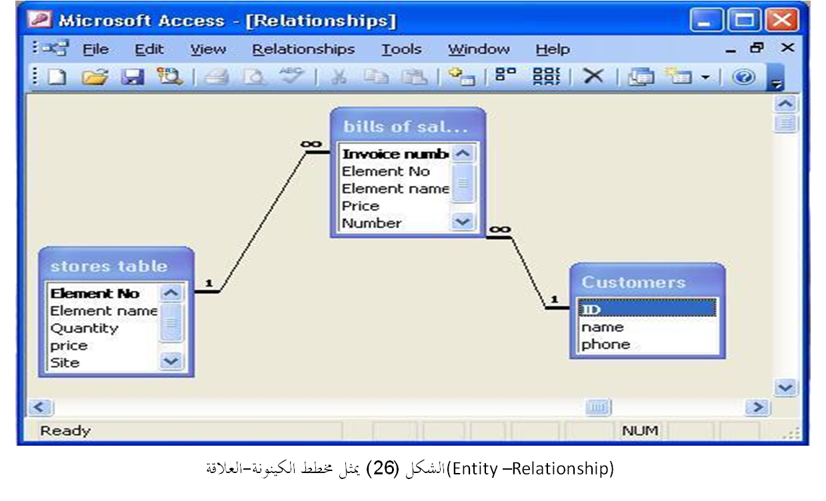Open the toolbar options arrow at toolbar end
This screenshot has width=826, height=501.
pos(775,79)
